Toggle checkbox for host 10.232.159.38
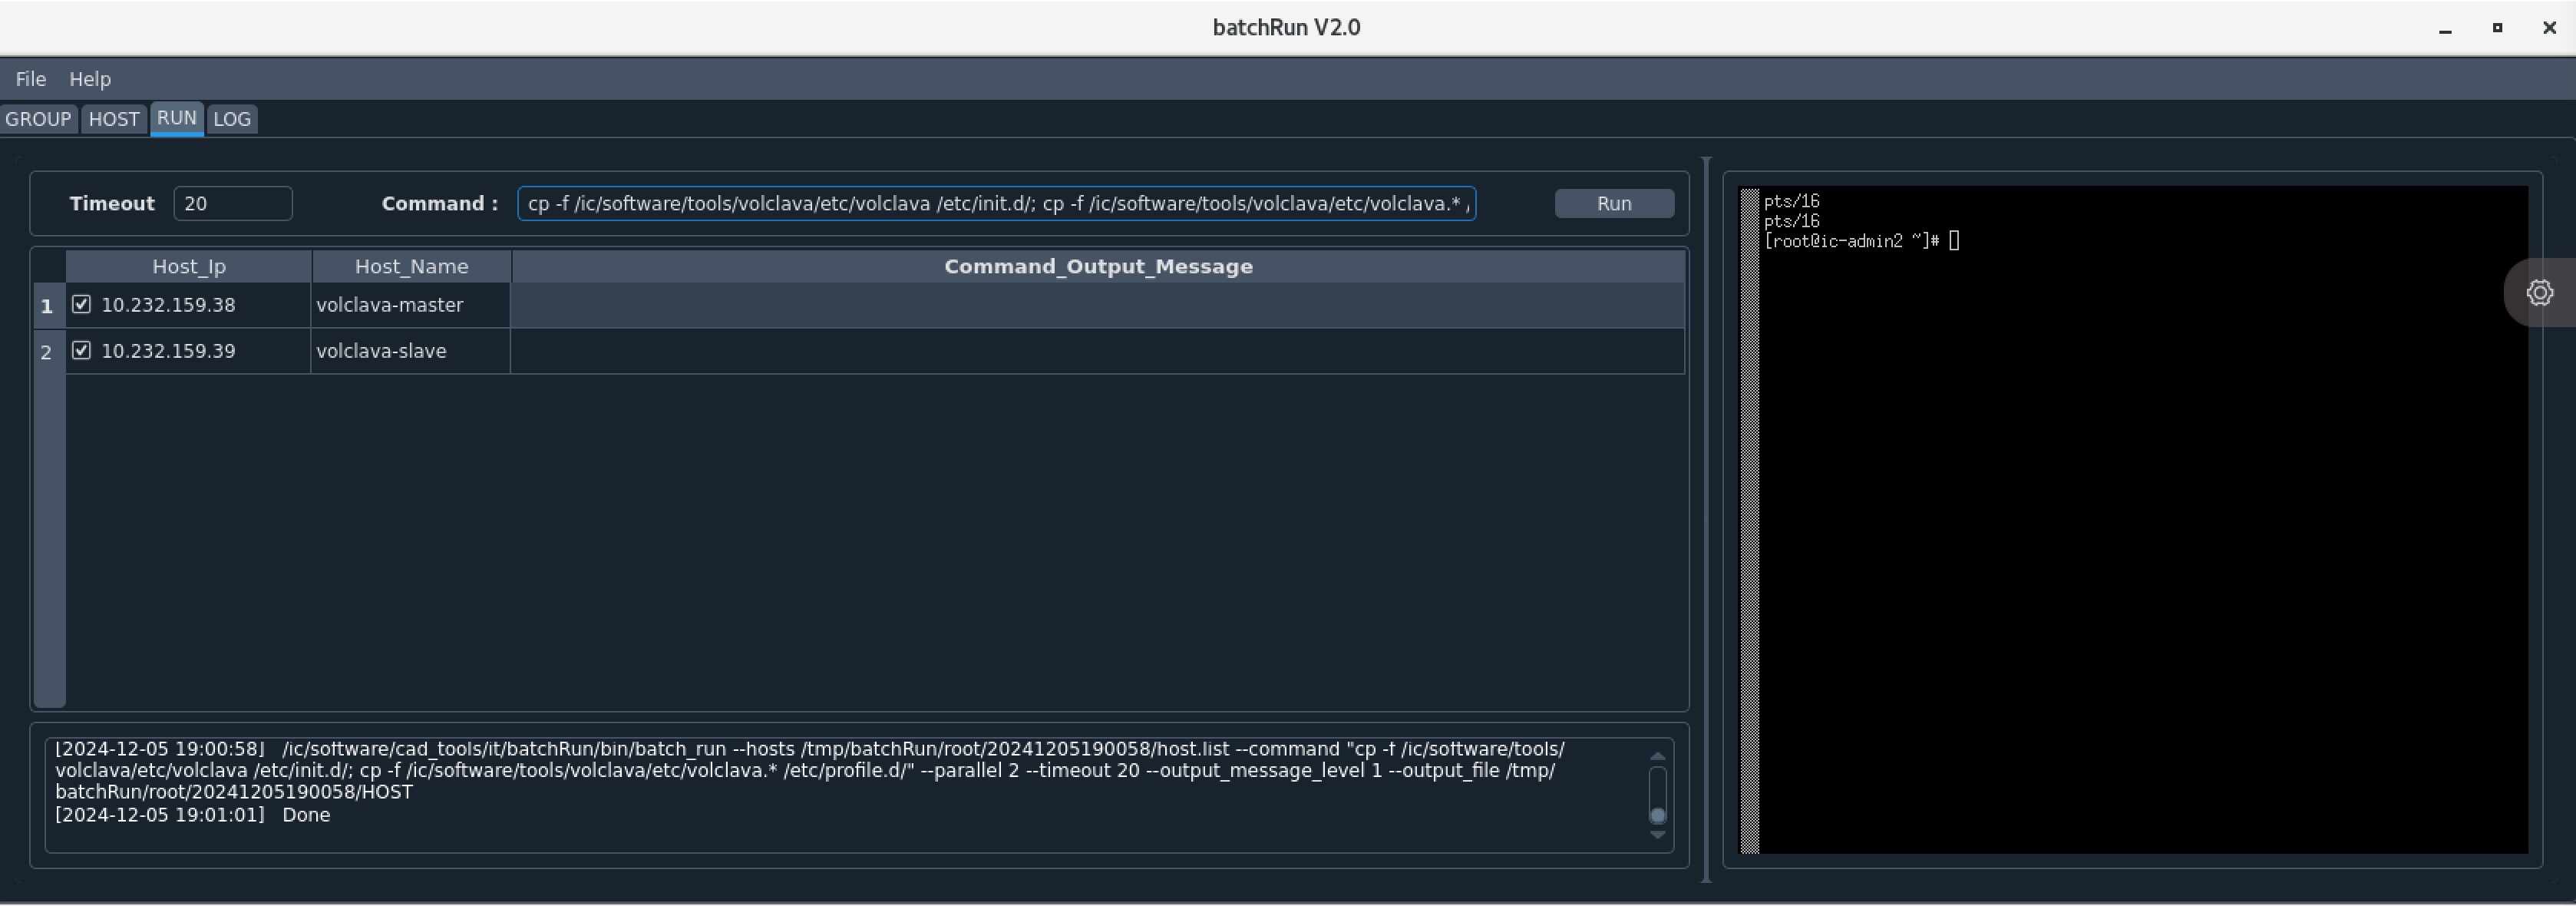Image resolution: width=2576 pixels, height=906 pixels. (82, 304)
